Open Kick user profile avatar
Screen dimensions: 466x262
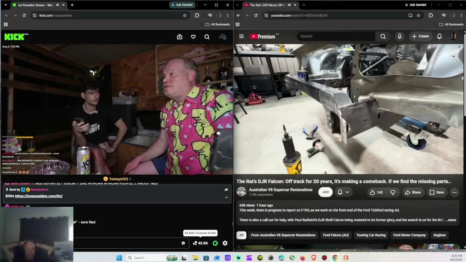(222, 37)
